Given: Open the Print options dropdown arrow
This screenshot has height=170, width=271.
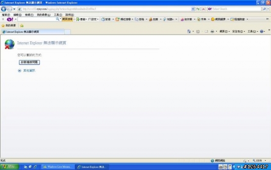Looking at the screenshot, I should pos(216,31).
